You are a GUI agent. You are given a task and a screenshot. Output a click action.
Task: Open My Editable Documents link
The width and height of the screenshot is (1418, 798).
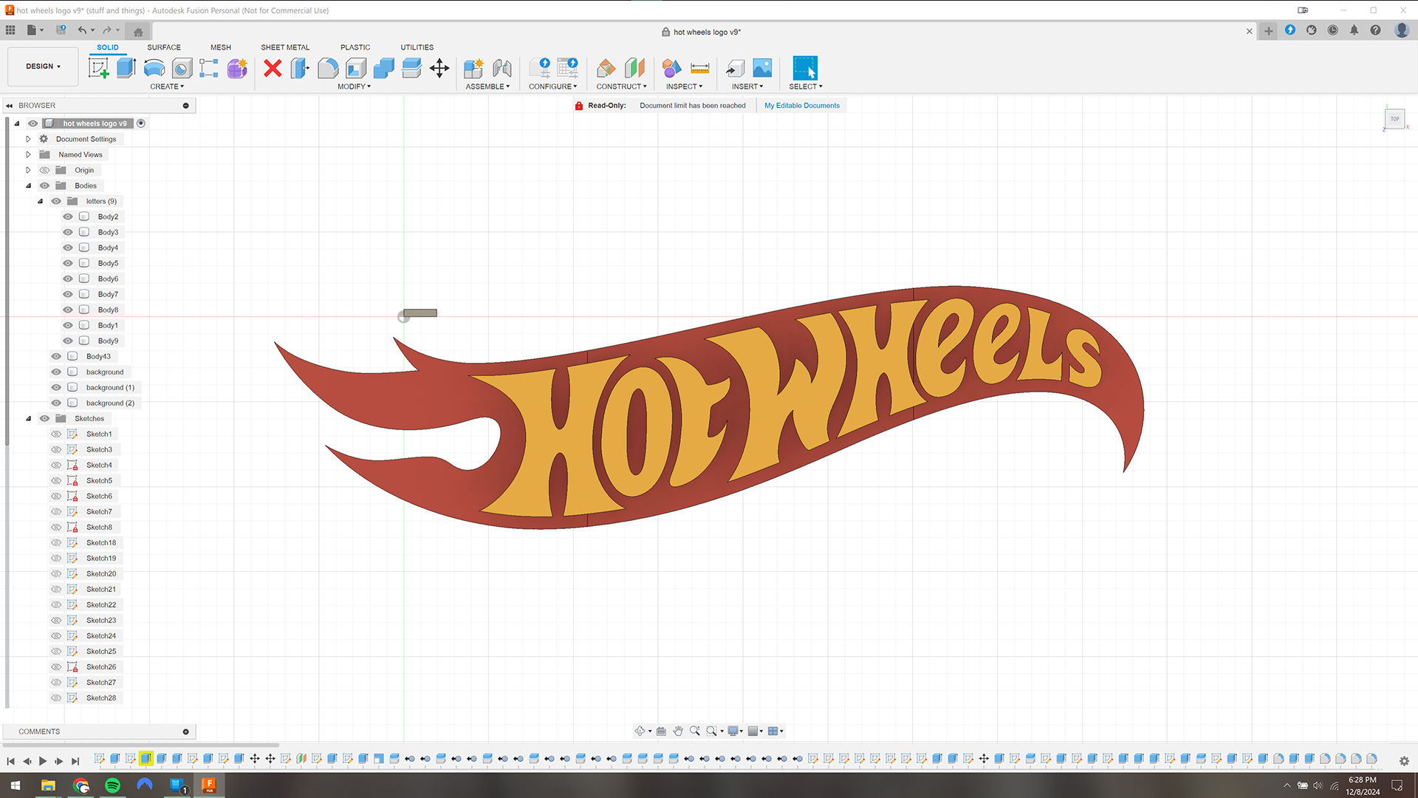[x=801, y=106]
